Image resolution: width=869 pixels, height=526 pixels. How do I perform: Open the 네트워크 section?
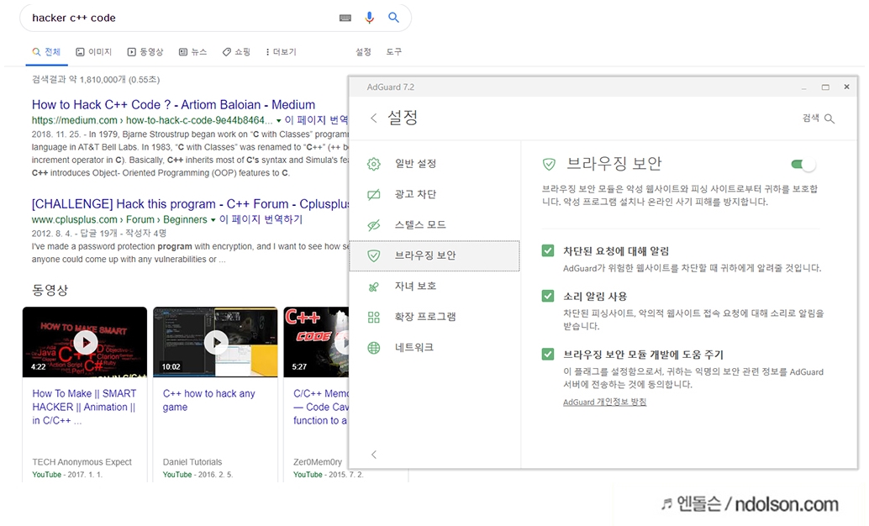[x=434, y=348]
